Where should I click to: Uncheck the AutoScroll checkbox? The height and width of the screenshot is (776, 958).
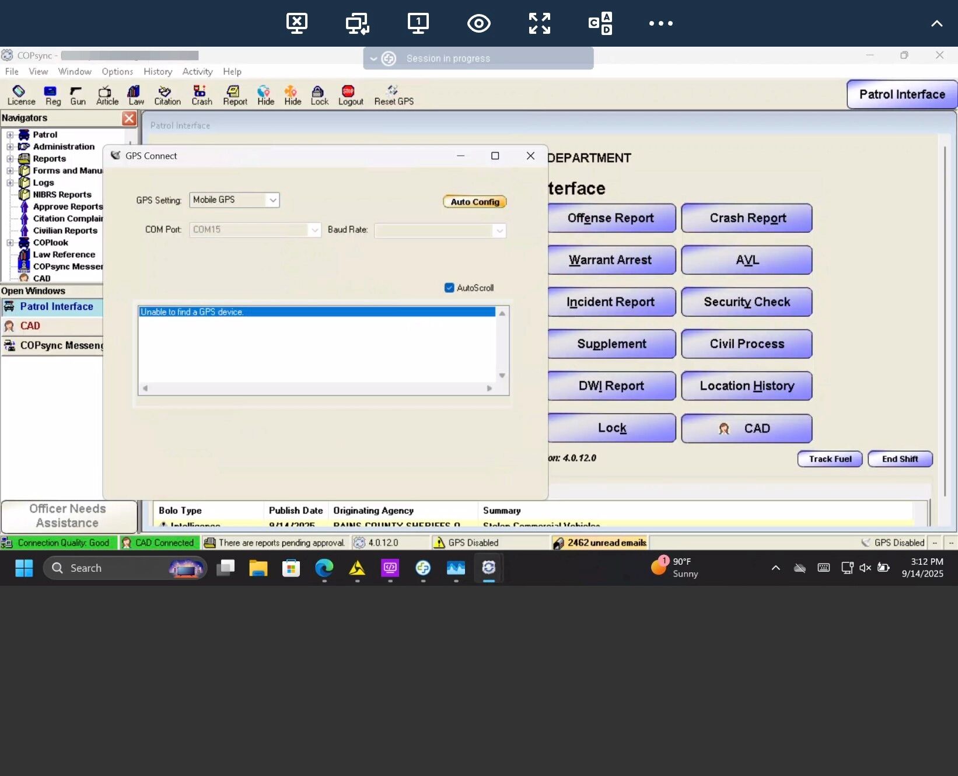click(449, 288)
